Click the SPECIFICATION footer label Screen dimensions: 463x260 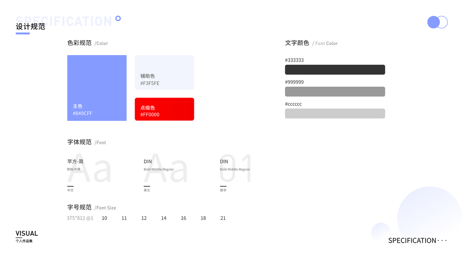pyautogui.click(x=412, y=240)
